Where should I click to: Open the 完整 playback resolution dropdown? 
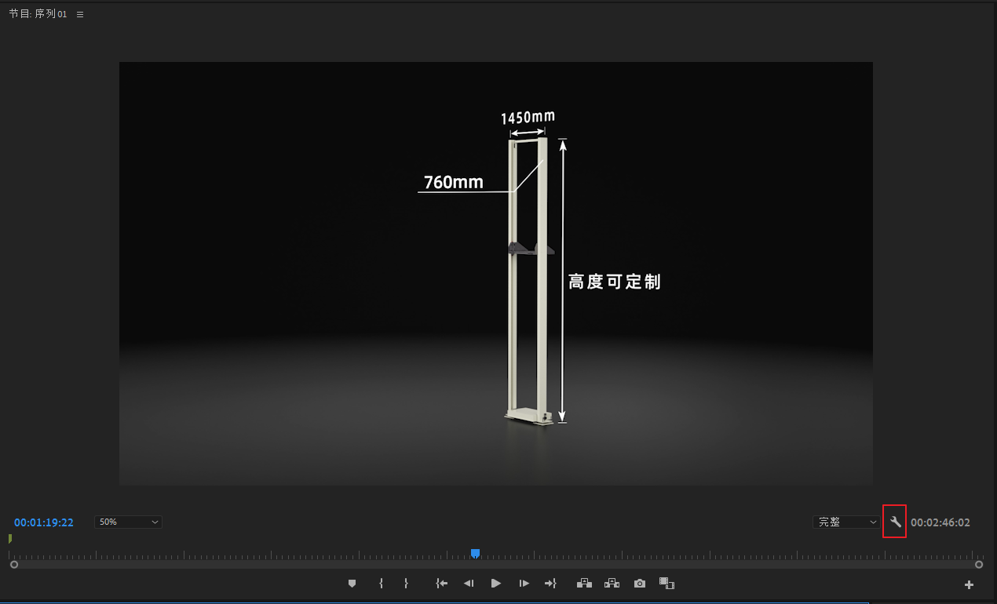[x=846, y=522]
